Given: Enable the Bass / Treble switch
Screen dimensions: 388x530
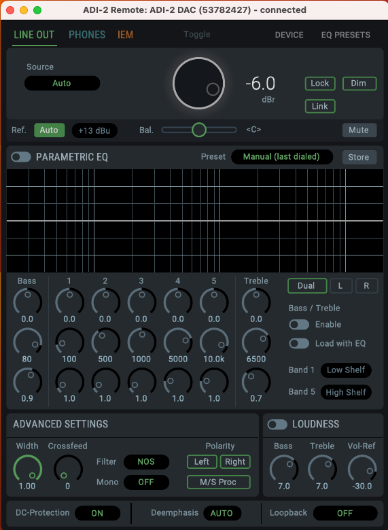Looking at the screenshot, I should pos(299,325).
